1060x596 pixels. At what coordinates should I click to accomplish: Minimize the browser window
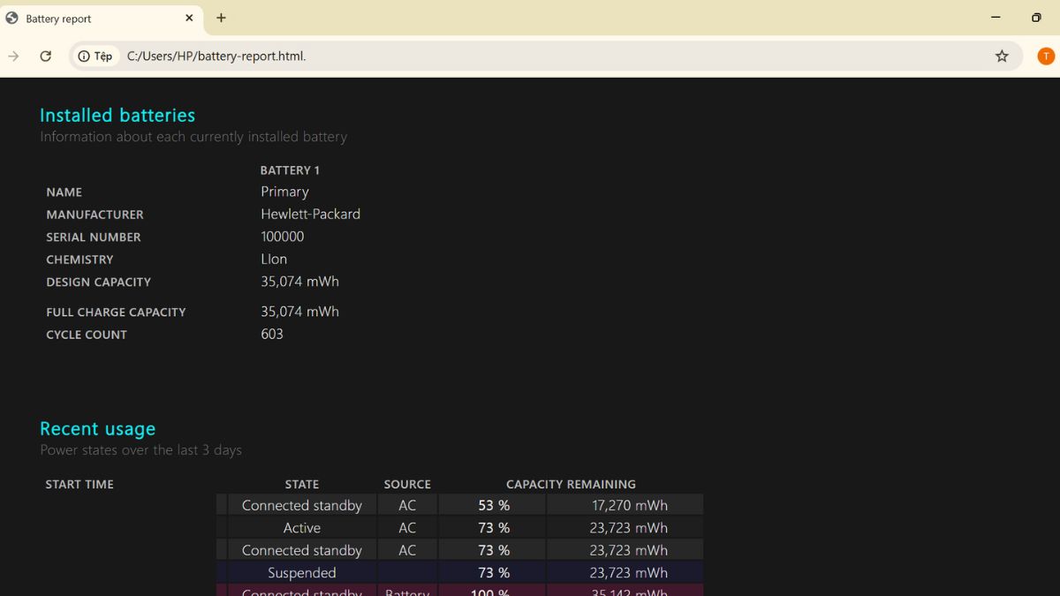pos(996,18)
